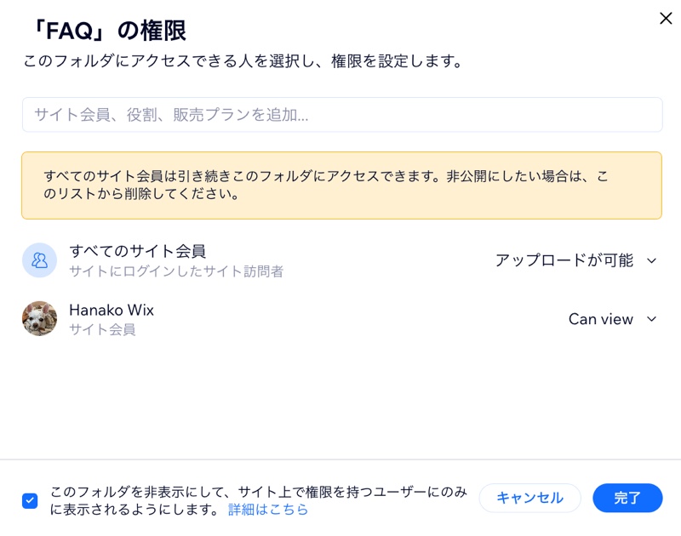This screenshot has height=536, width=681.
Task: Click Hanako Wix's dog profile avatar
Action: pos(39,318)
